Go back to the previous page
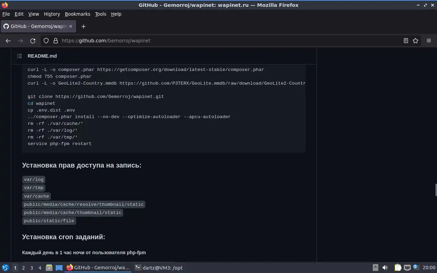This screenshot has height=273, width=437. pos(8,41)
